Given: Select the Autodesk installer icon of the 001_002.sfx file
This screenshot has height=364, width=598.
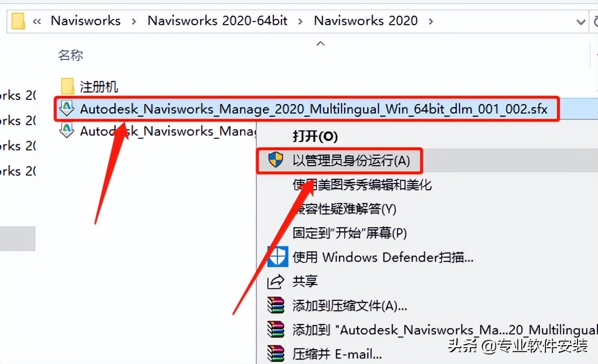Looking at the screenshot, I should pyautogui.click(x=67, y=109).
